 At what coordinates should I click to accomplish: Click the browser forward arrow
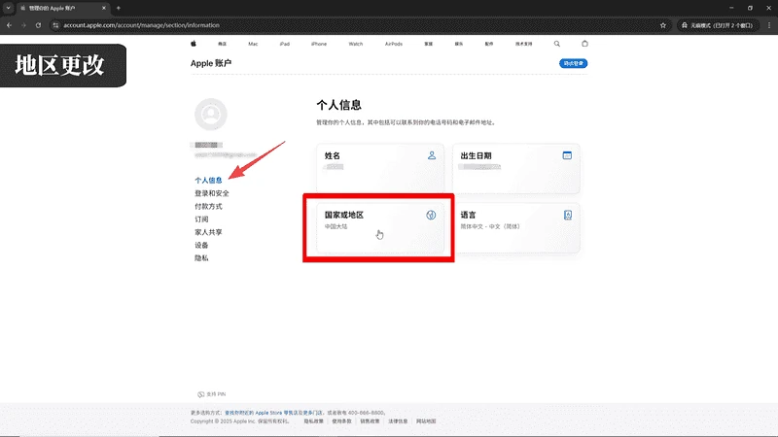click(x=23, y=25)
